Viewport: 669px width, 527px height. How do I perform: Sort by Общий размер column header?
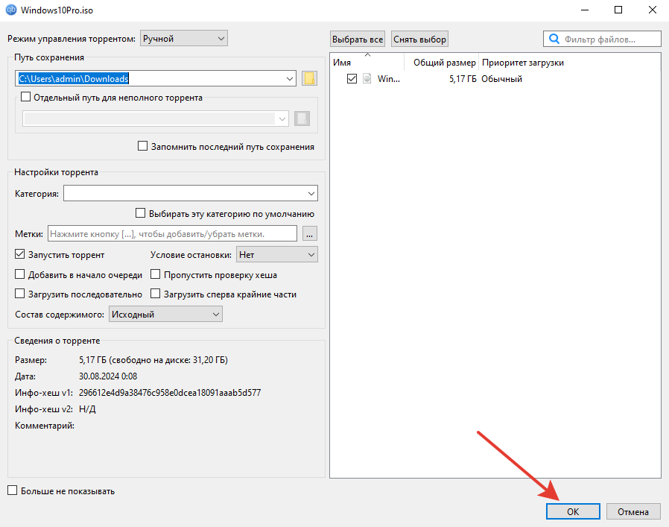pos(442,63)
